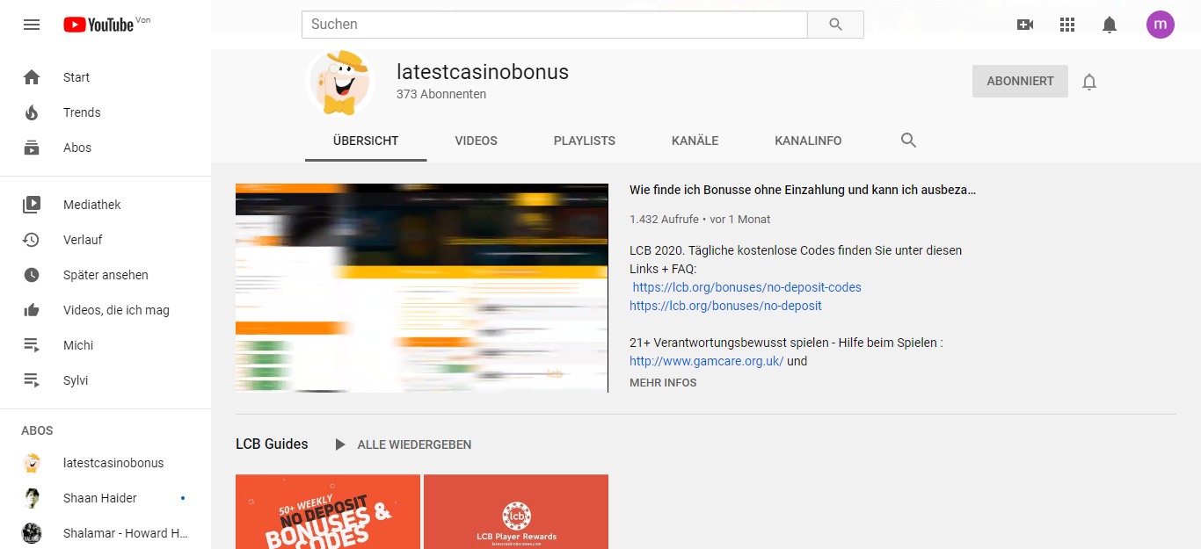Open the No Deposit Bonuses & Codes thumbnail

tap(328, 511)
